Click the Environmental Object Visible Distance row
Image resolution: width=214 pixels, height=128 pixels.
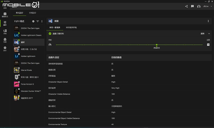(129, 118)
